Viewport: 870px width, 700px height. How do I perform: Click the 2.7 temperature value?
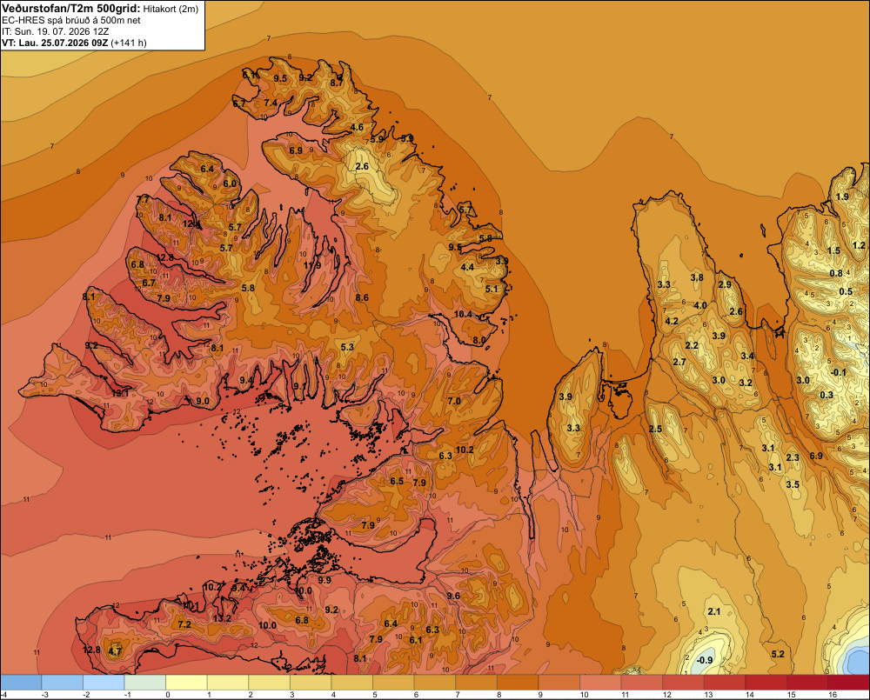(679, 362)
